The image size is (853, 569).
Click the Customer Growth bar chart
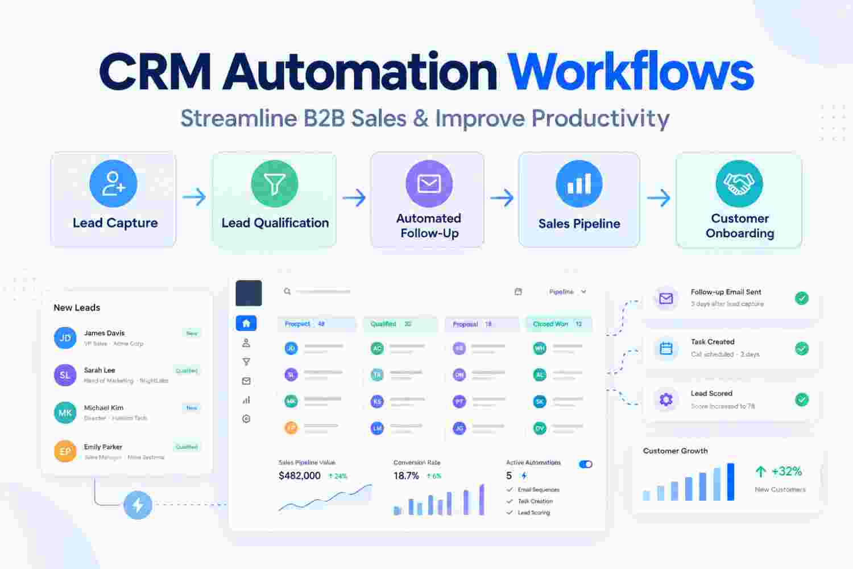pos(689,482)
